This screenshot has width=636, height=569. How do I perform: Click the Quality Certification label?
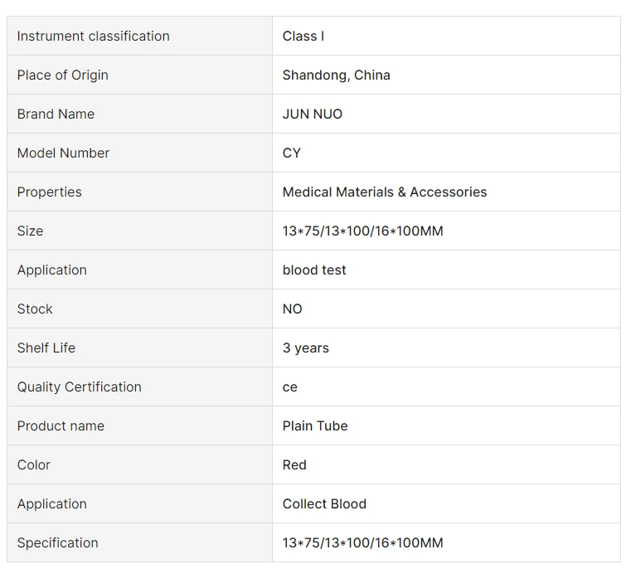click(79, 387)
